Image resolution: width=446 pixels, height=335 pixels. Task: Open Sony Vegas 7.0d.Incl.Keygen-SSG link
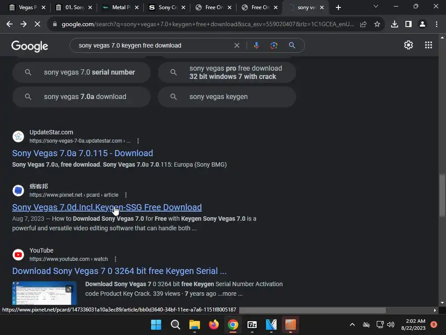coord(107,207)
